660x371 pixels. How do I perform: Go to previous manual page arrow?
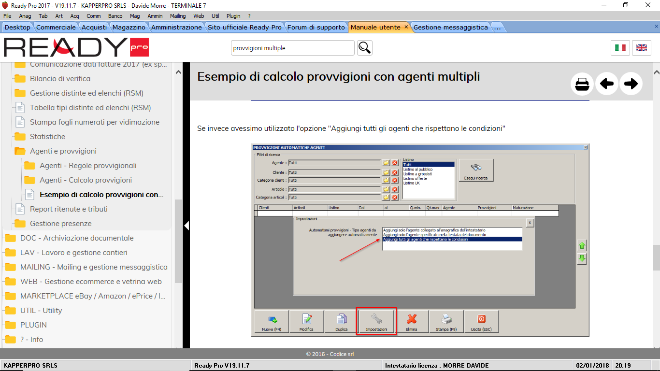(607, 84)
